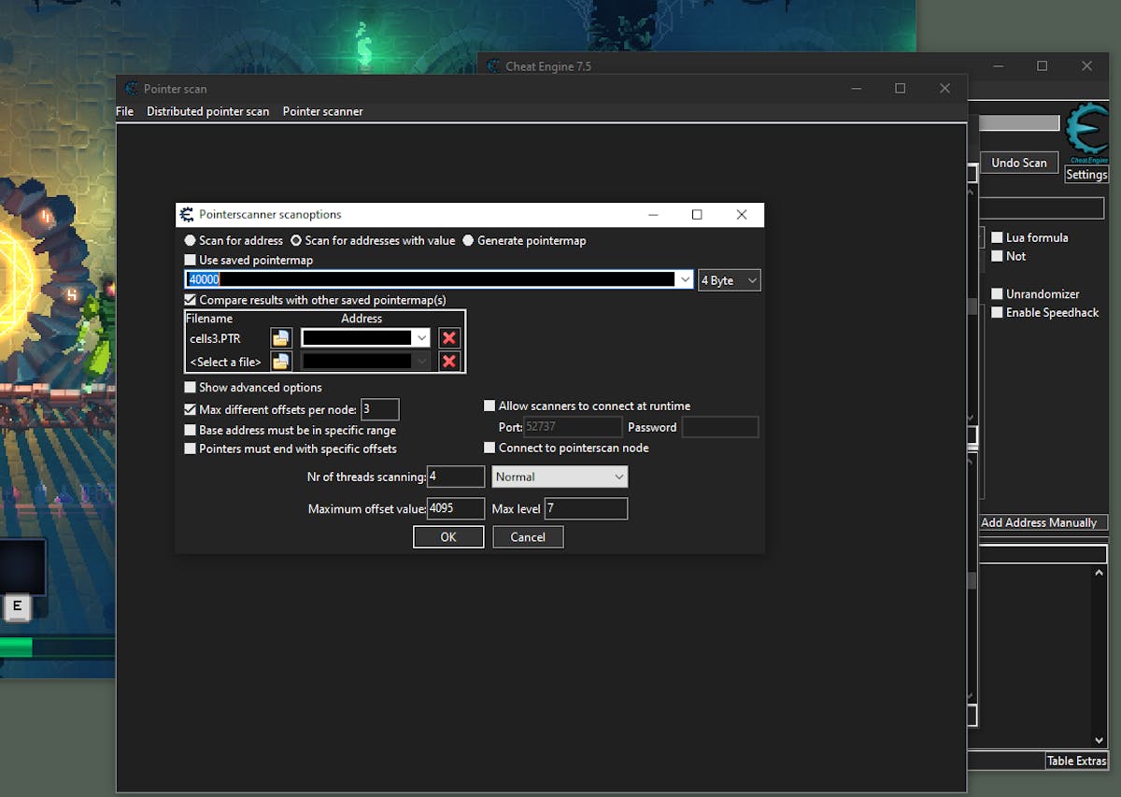
Task: Toggle Show advanced options checkbox
Action: (x=191, y=388)
